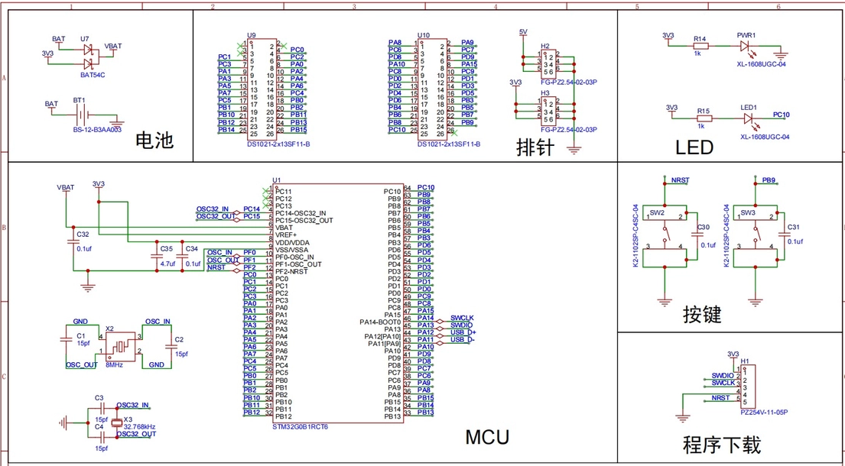Screen dimensions: 845x466
Task: Select the 5V power port above H2
Action: 523,34
